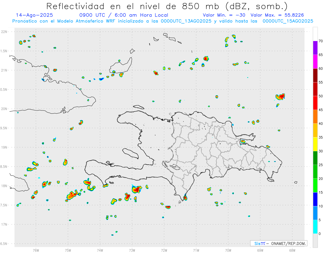Select the '73W' longitude label
The image size is (328, 254).
132,250
